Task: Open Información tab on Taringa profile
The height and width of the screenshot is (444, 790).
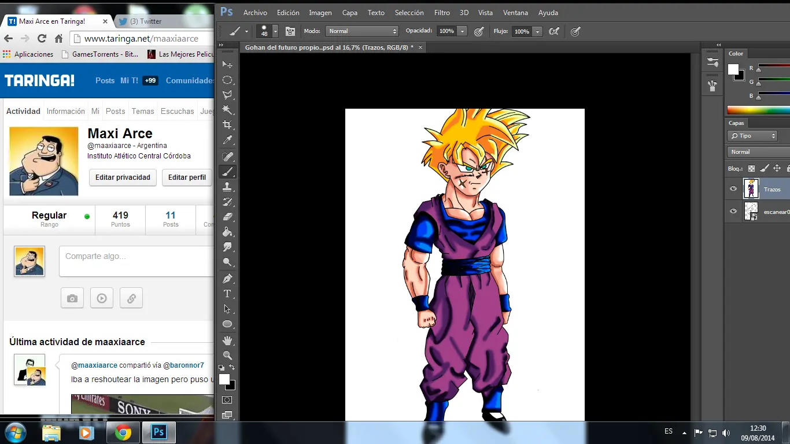Action: [x=66, y=111]
